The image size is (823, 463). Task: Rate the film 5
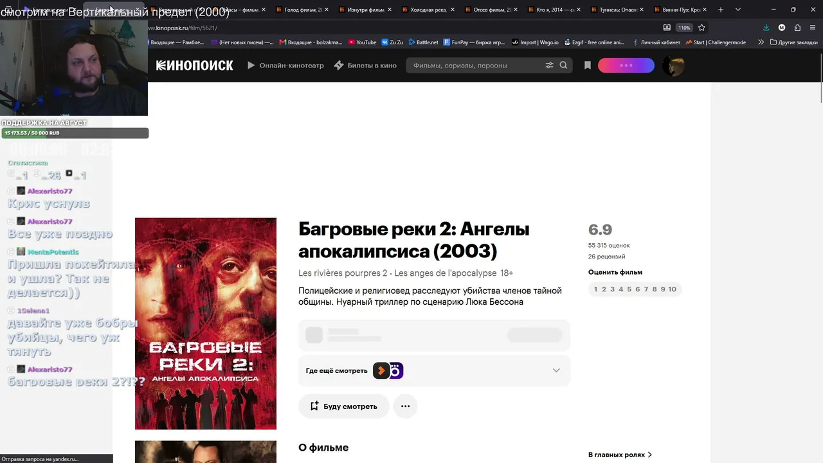629,289
